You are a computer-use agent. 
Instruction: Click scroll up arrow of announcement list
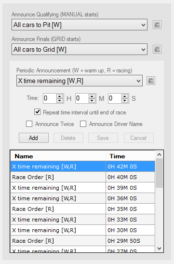point(159,154)
